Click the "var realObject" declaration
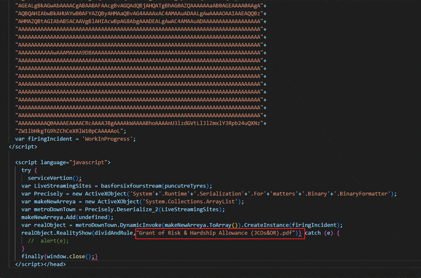The width and height of the screenshot is (421, 278). pos(43,225)
